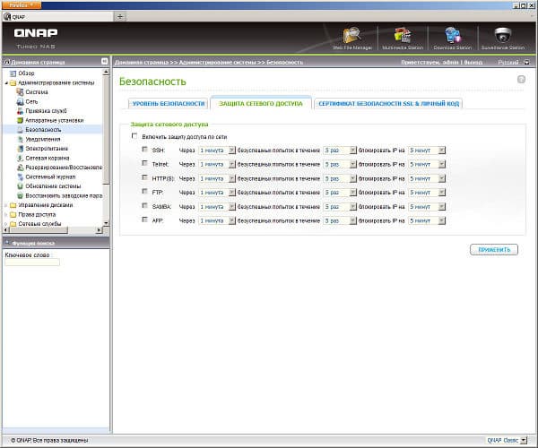
Task: Click Управление дисками folder icon
Action: (13, 205)
